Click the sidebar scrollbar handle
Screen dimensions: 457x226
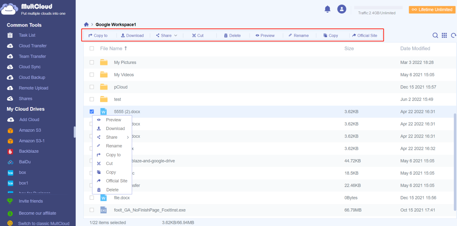[x=75, y=132]
